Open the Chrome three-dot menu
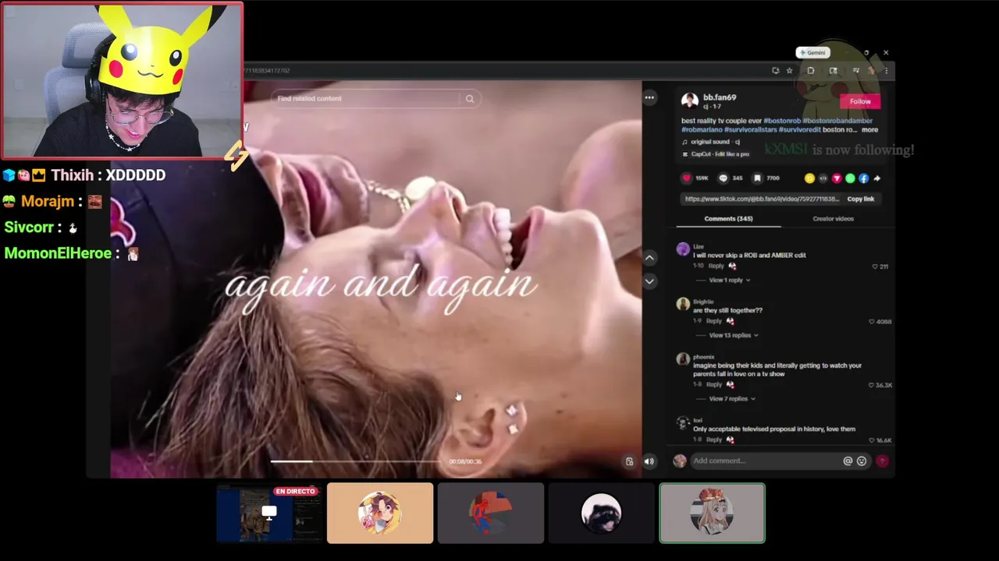Screen dimensions: 999x561 pyautogui.click(x=886, y=70)
